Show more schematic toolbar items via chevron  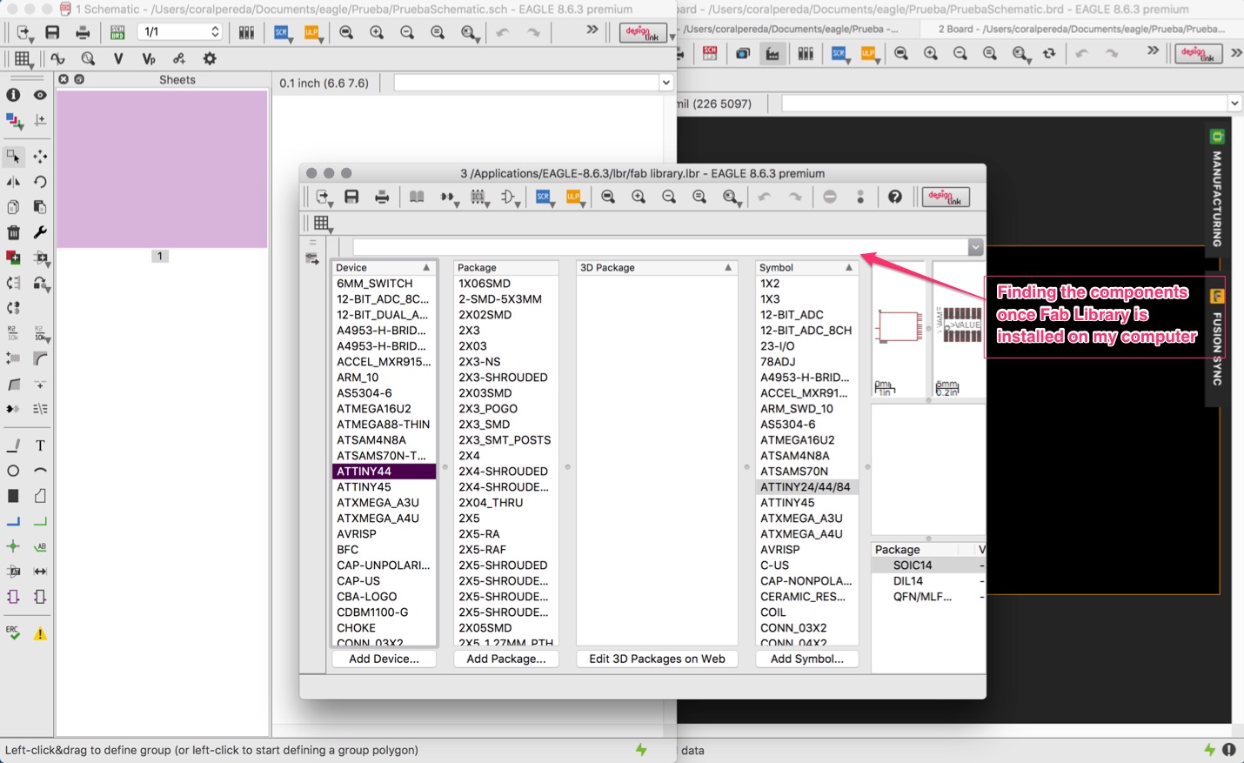(592, 30)
